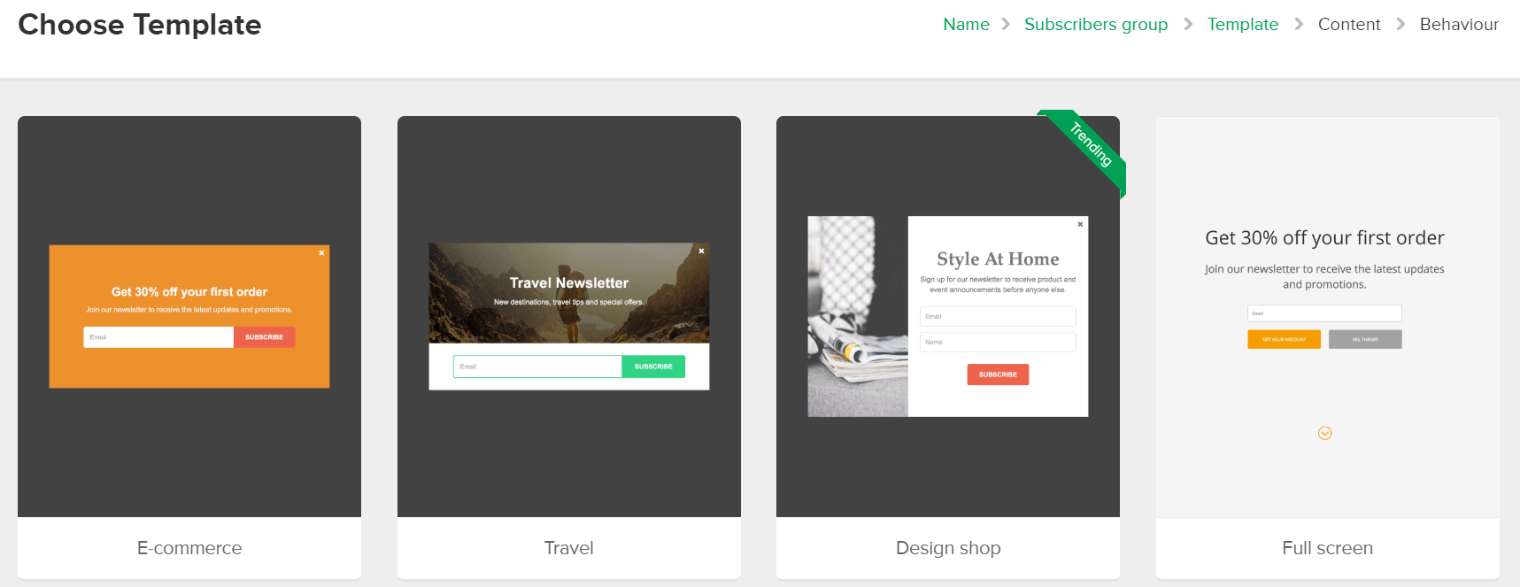Click the magazine photo in Design shop preview
This screenshot has width=1520, height=587.
(858, 316)
